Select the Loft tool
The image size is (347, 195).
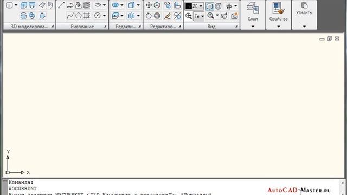point(24,16)
